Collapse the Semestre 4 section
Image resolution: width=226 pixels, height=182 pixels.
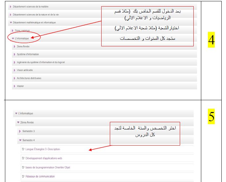(x=28, y=140)
